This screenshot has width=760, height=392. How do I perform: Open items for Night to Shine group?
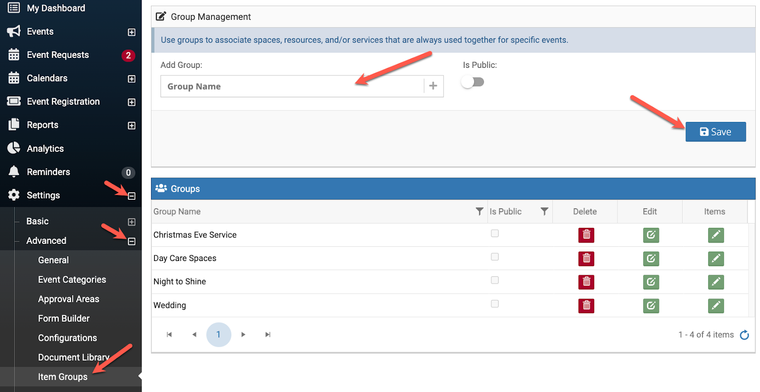[x=715, y=282]
